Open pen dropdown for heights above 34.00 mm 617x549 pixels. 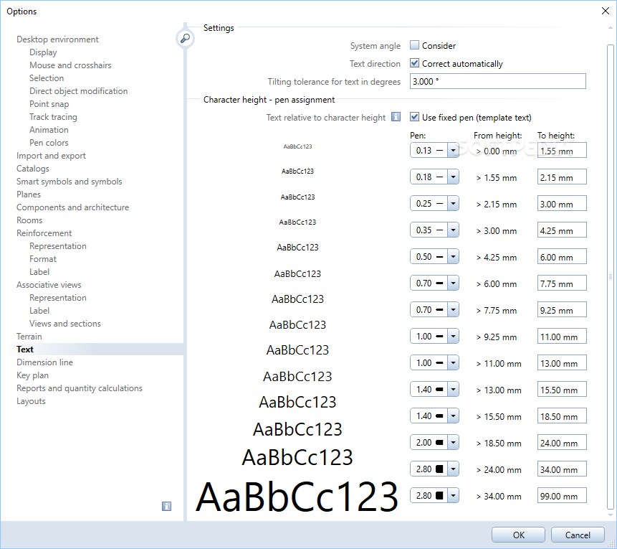coord(453,495)
